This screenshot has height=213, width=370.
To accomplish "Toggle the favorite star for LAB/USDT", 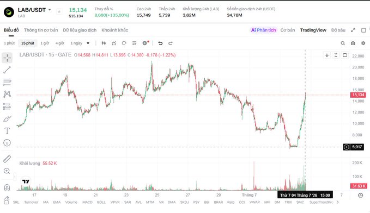I will pos(59,11).
